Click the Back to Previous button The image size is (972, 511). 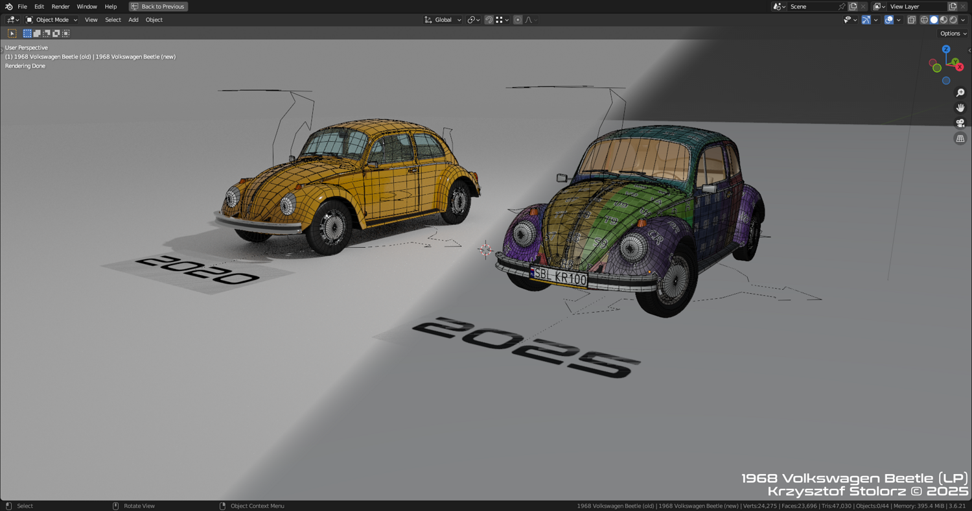coord(158,6)
